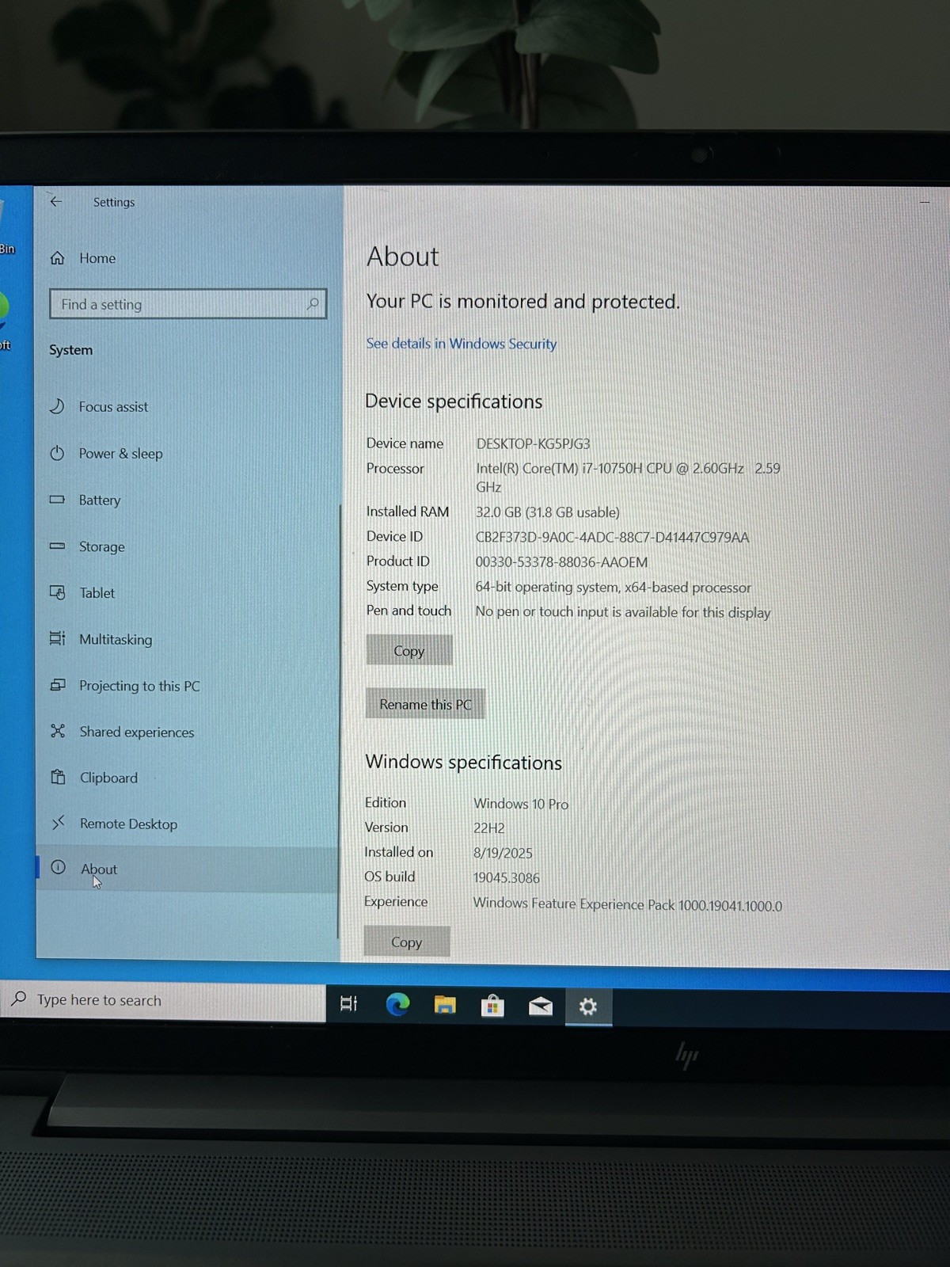Click the Battery icon in sidebar
The width and height of the screenshot is (950, 1267).
57,500
